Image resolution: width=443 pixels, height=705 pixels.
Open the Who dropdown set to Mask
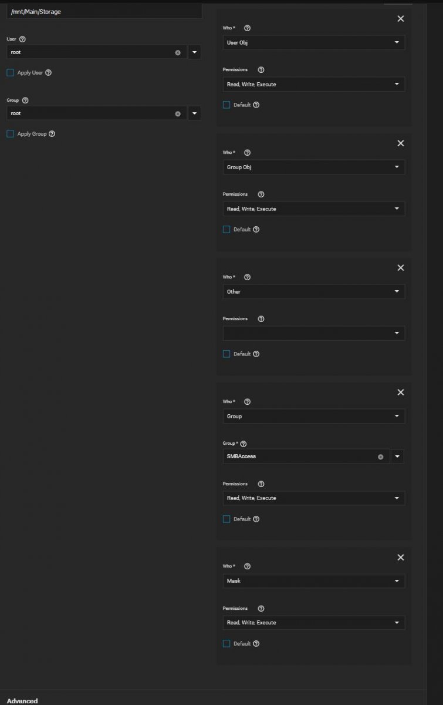[x=314, y=581]
